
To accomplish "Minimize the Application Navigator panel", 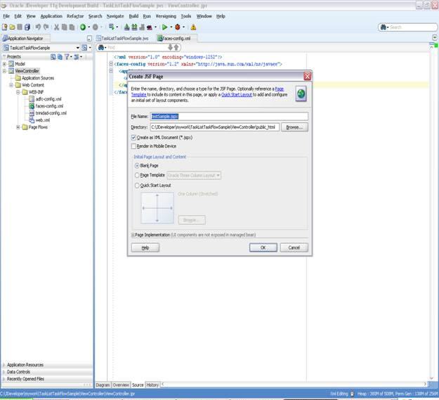I will pyautogui.click(x=89, y=39).
